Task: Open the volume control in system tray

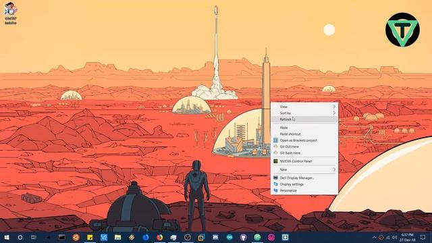Action: click(394, 238)
